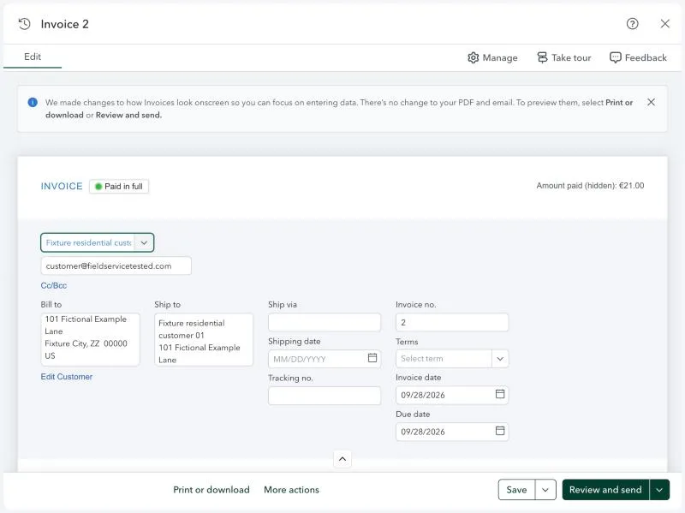Click the Paid in full status badge
685x513 pixels.
119,187
